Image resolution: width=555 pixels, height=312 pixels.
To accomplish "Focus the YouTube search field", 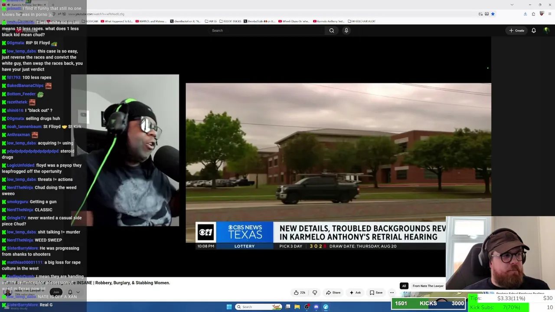I will (x=266, y=30).
